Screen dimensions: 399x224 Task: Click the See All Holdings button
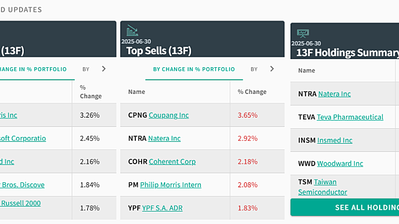click(345, 207)
